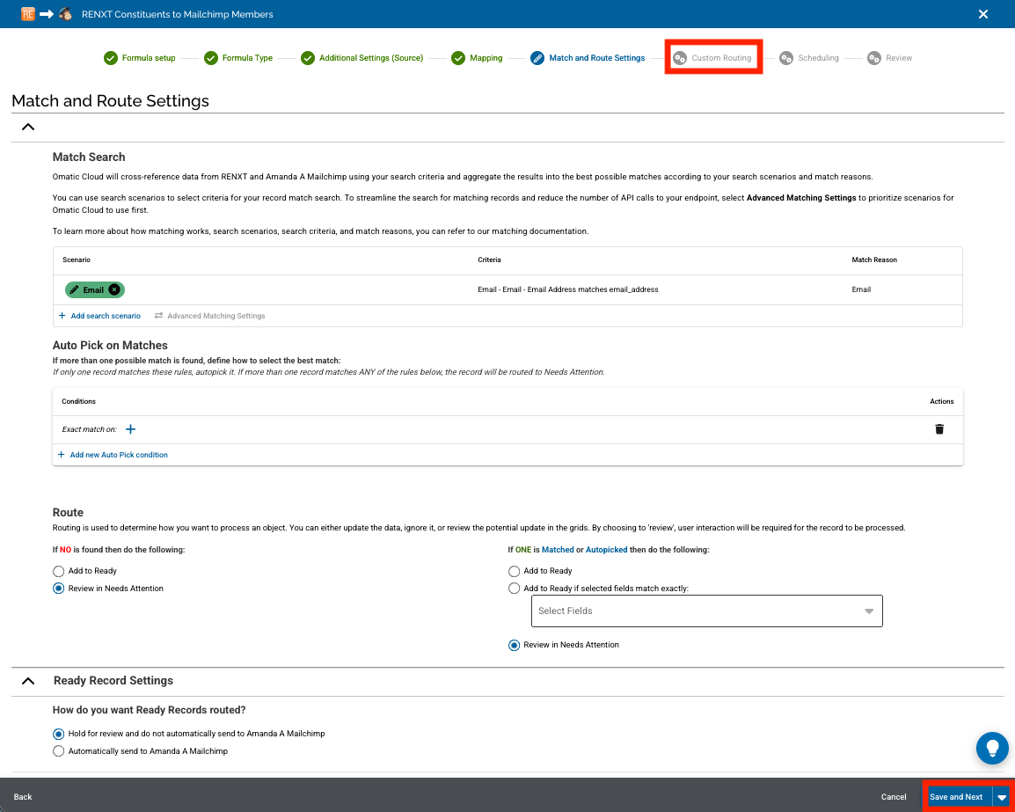Click the Conditions column header
Viewport: 1015px width, 812px height.
tap(78, 401)
